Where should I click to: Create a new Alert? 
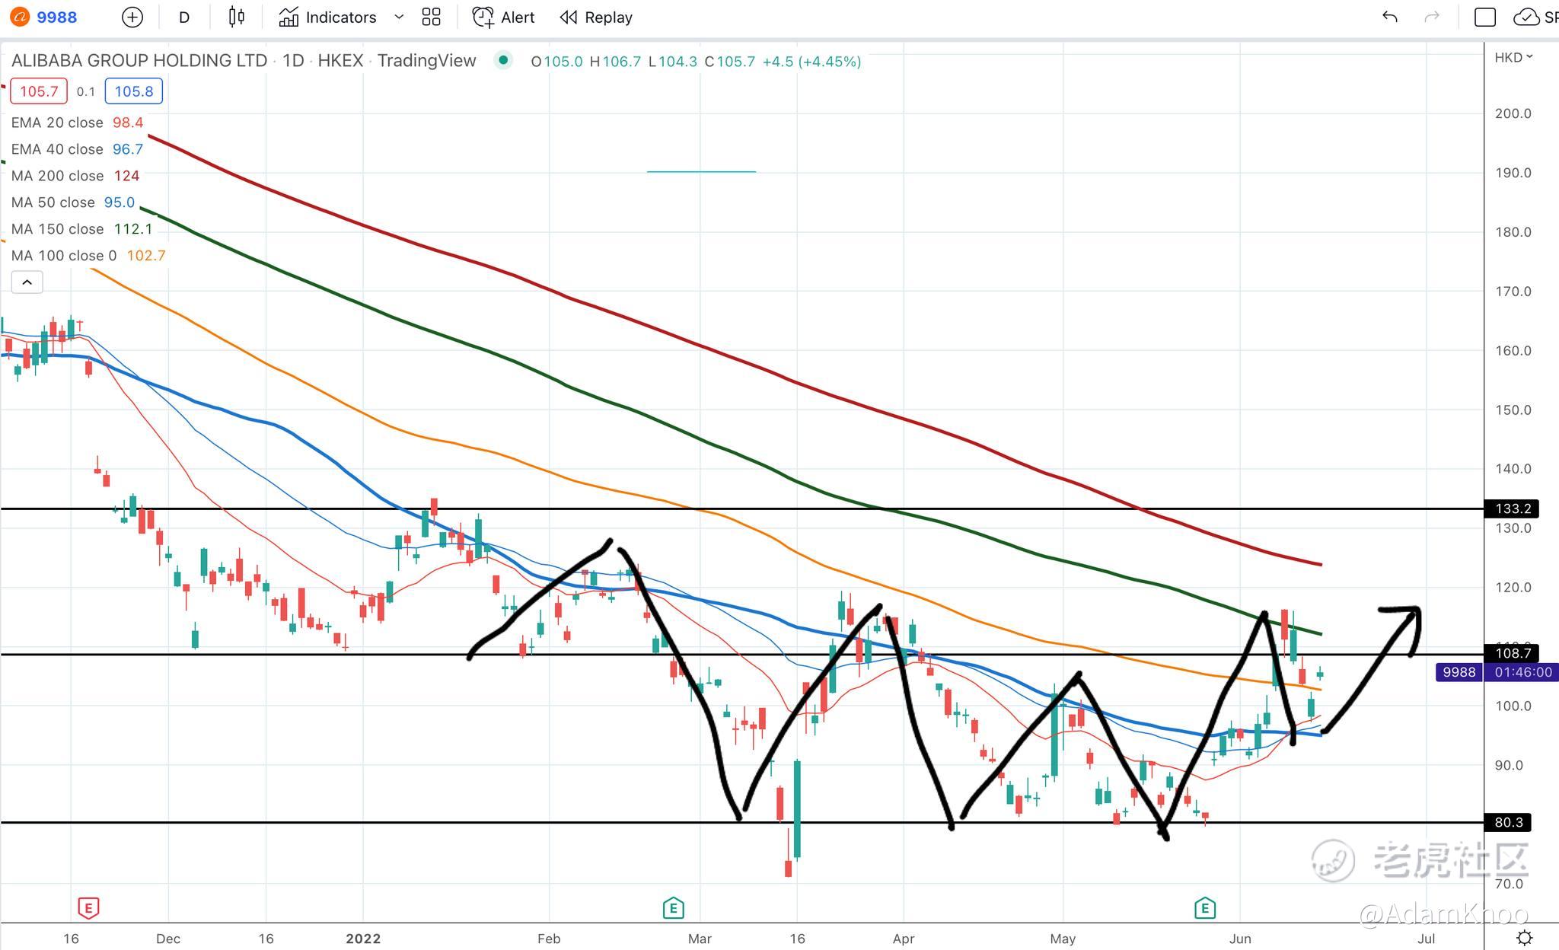[x=503, y=18]
